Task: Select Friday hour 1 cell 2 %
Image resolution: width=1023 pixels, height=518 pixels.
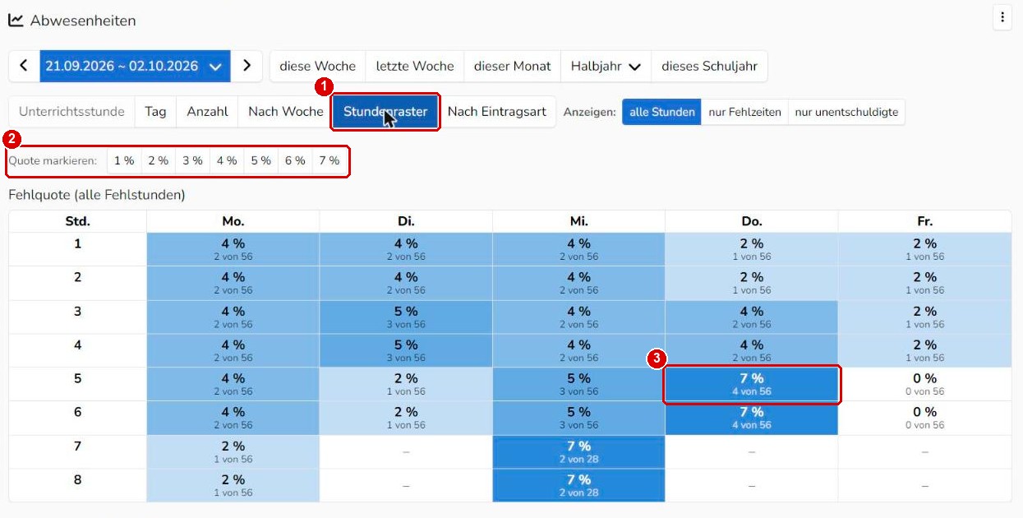Action: pyautogui.click(x=925, y=249)
